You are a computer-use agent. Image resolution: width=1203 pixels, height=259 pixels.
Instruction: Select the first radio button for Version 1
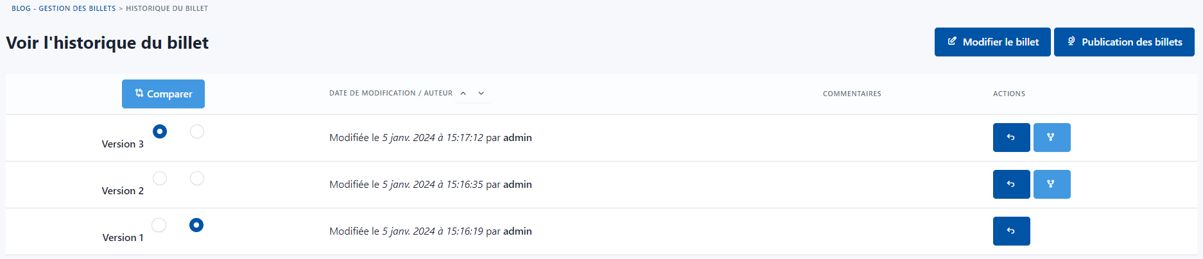159,225
